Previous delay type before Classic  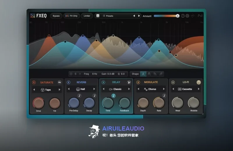(x=104, y=89)
